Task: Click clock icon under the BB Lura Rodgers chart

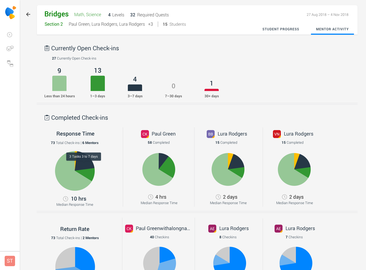Action: click(218, 197)
